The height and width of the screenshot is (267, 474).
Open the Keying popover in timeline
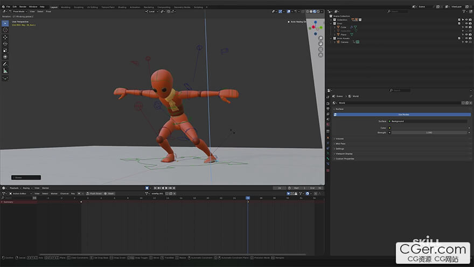(27, 188)
